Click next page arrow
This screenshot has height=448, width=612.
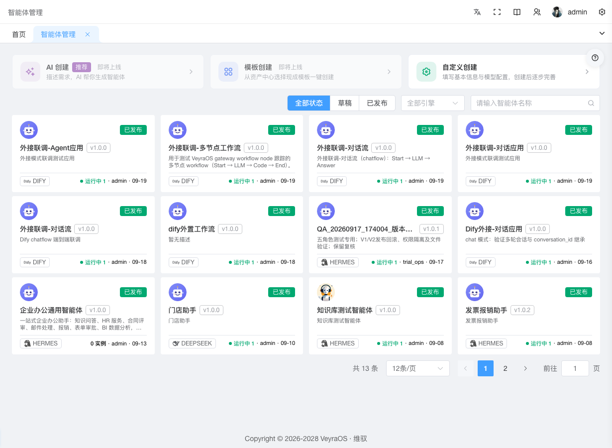525,368
